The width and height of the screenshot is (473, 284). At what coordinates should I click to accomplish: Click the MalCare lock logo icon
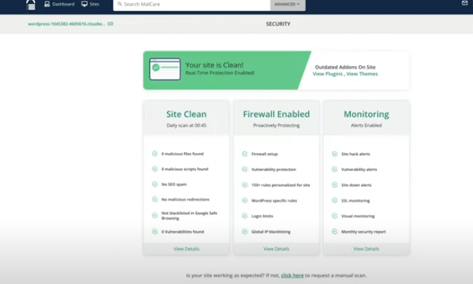click(31, 4)
